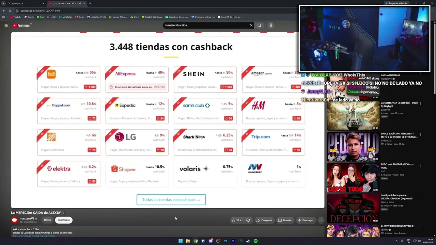
Task: Open the TODO está EMPEORANDO con RORO thumbnail
Action: tap(353, 178)
